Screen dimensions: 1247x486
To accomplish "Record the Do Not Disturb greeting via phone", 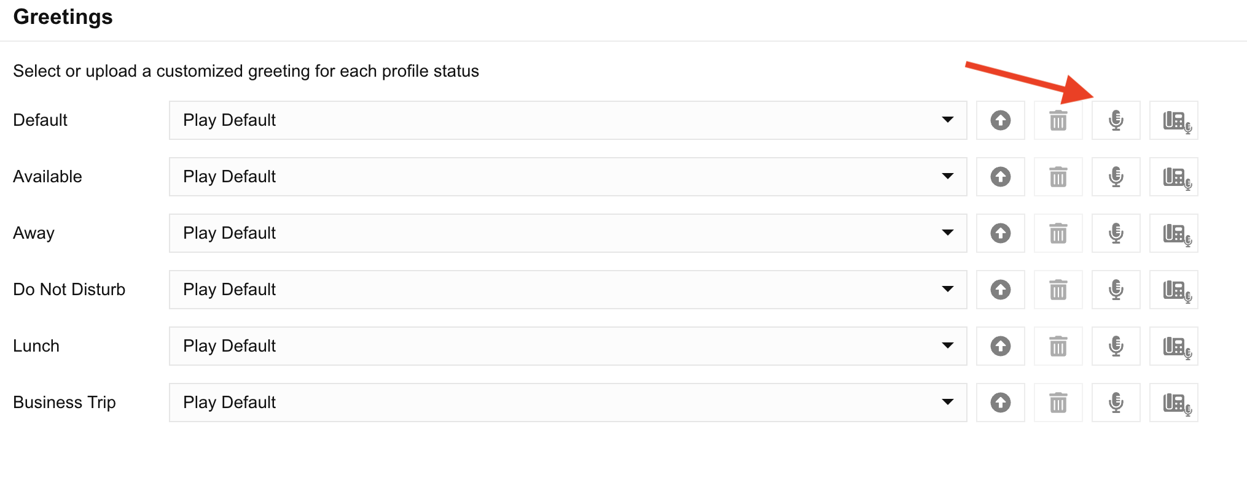I will point(1174,290).
